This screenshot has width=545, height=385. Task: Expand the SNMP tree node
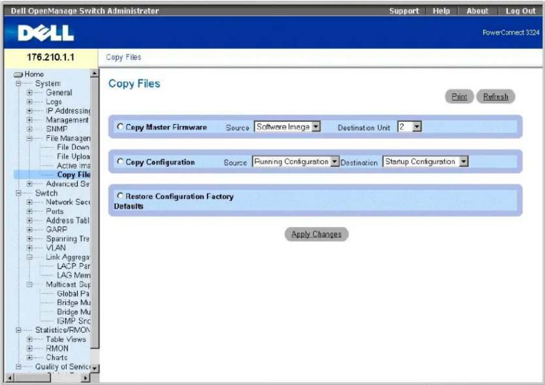coord(29,129)
